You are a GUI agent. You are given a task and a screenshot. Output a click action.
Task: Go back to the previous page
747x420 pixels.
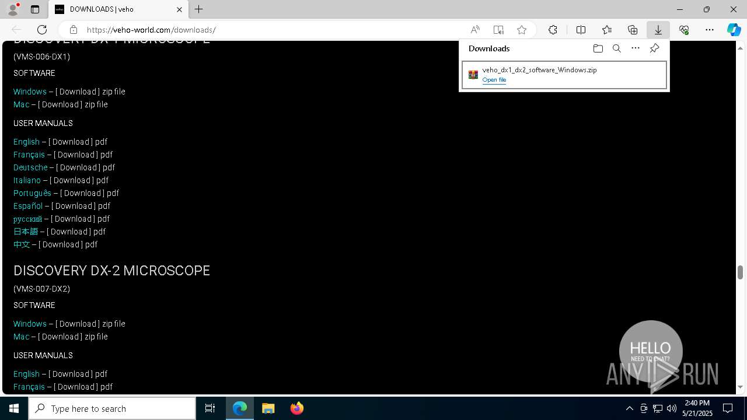click(x=17, y=30)
